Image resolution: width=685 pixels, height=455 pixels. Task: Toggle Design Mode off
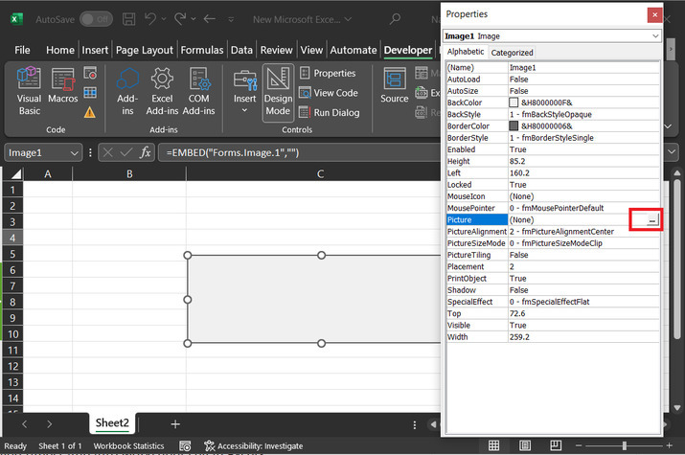pos(278,90)
